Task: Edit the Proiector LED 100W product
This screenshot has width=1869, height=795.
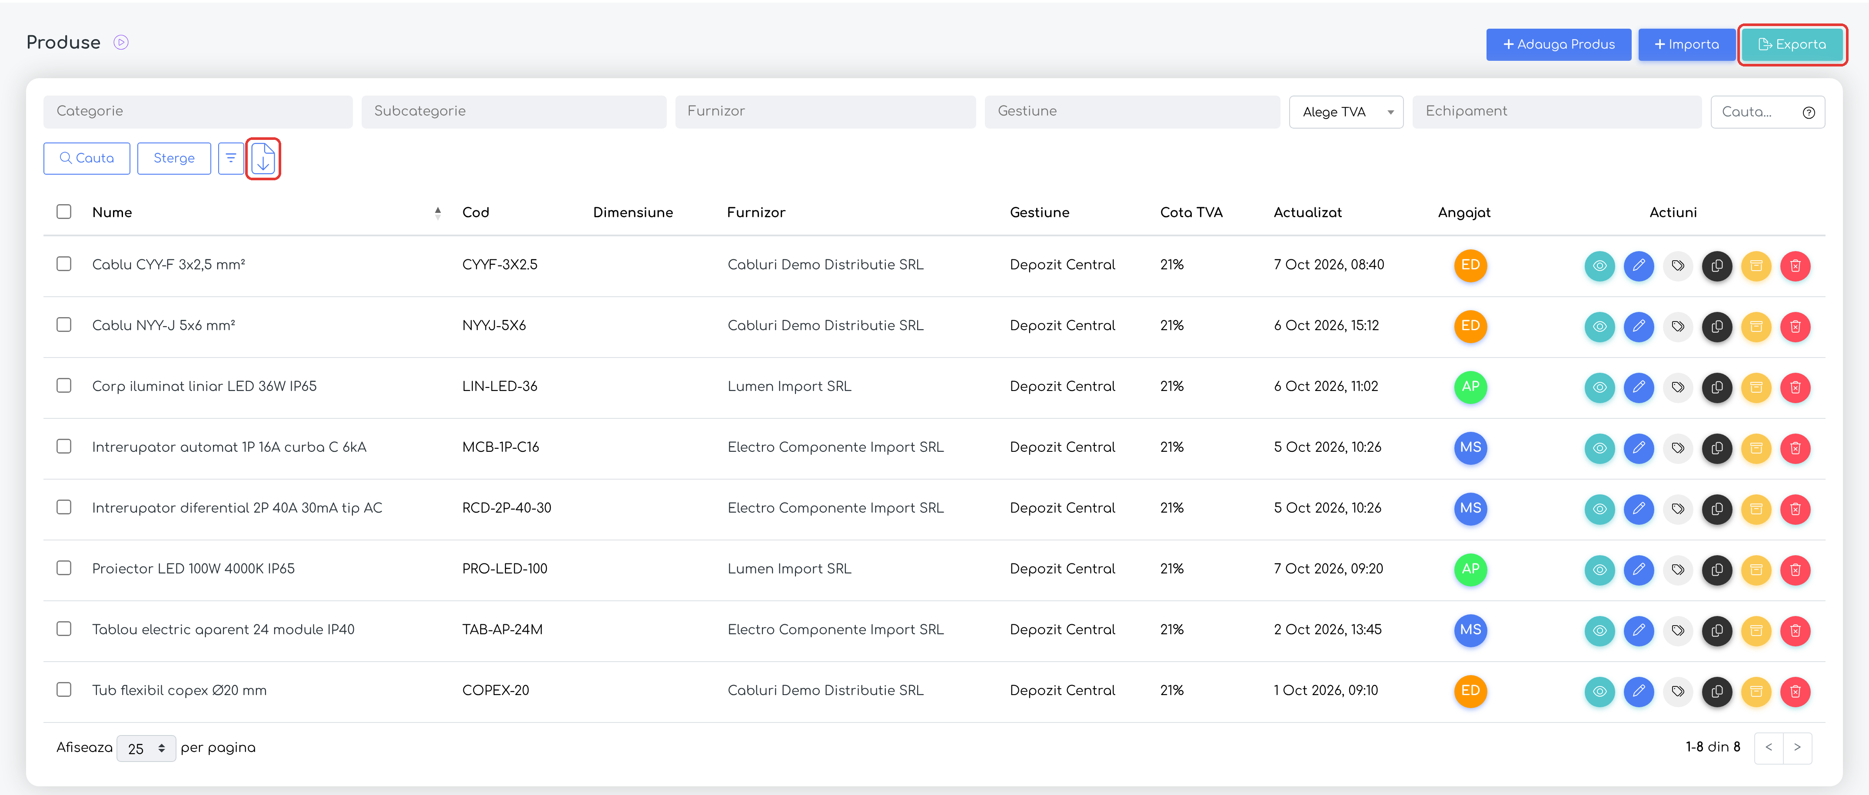Action: tap(1638, 570)
